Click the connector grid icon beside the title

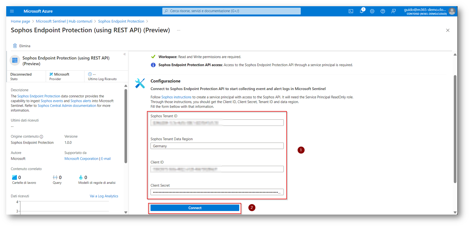click(x=15, y=60)
